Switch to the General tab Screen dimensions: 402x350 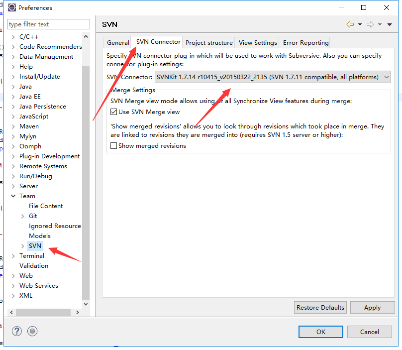tap(118, 43)
